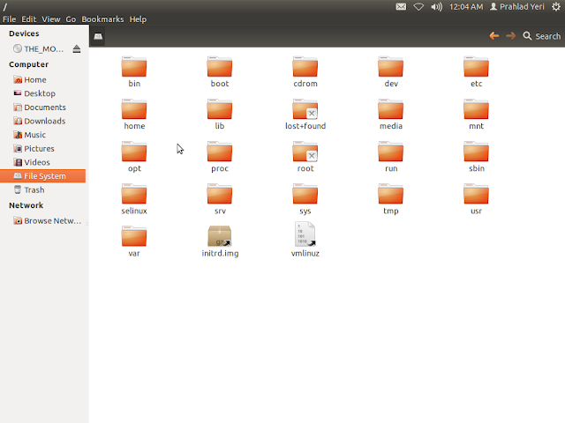The height and width of the screenshot is (423, 565).
Task: Click the Search button
Action: coord(542,36)
